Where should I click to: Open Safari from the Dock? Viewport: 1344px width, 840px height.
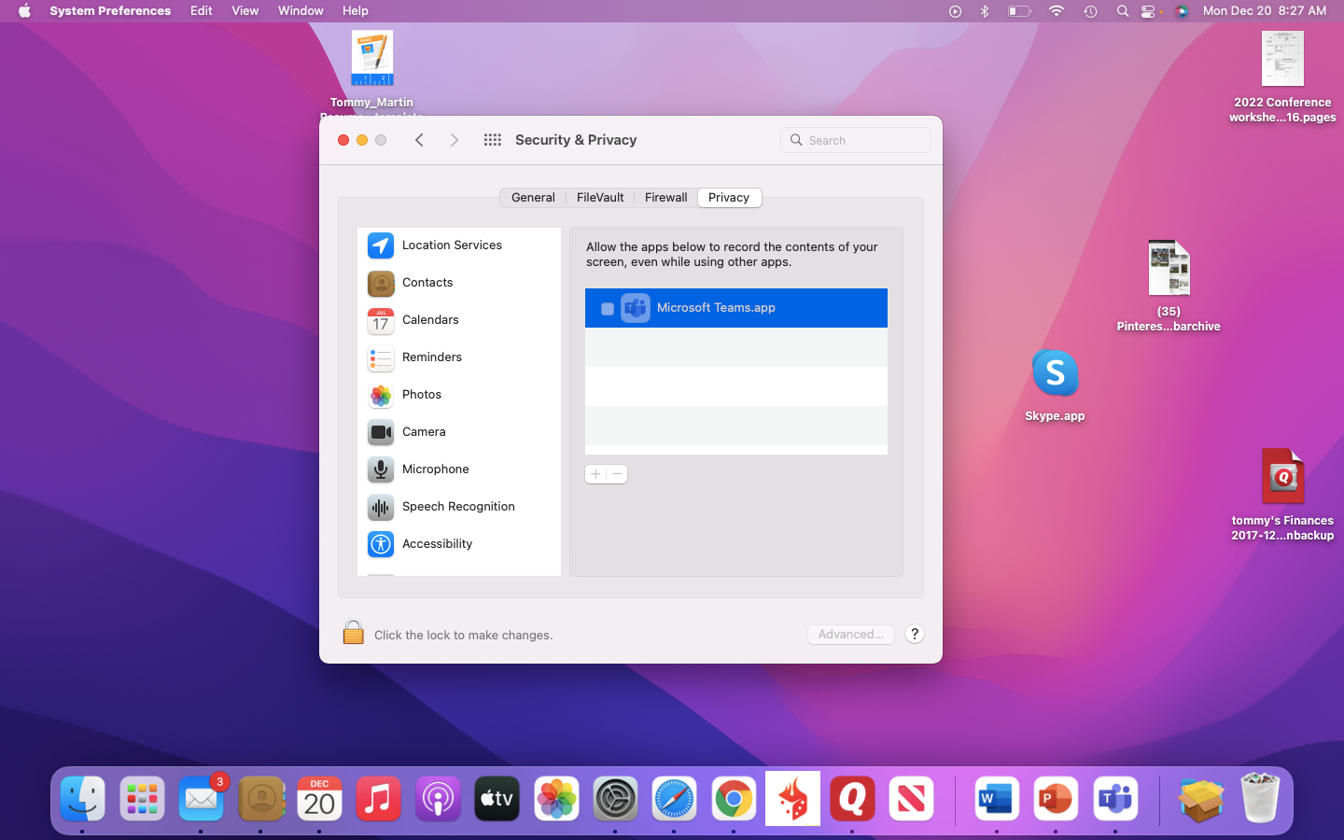(x=675, y=800)
